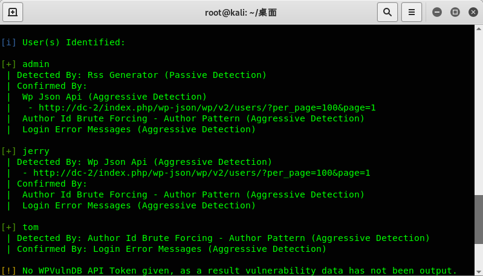Click the [i] info marker
The height and width of the screenshot is (276, 483).
(8, 42)
